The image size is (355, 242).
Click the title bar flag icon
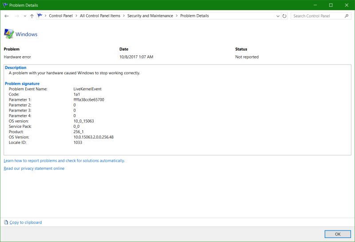coord(5,5)
